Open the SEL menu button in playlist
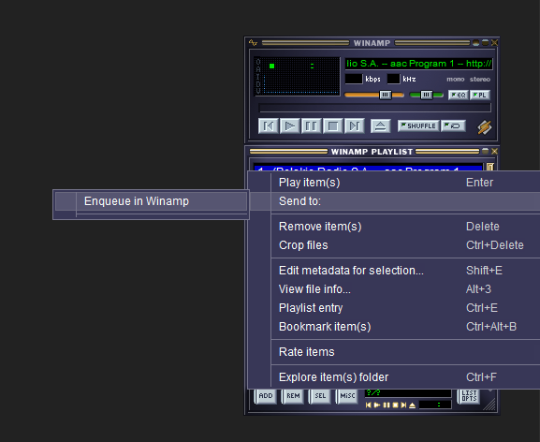Image resolution: width=540 pixels, height=442 pixels. (320, 396)
